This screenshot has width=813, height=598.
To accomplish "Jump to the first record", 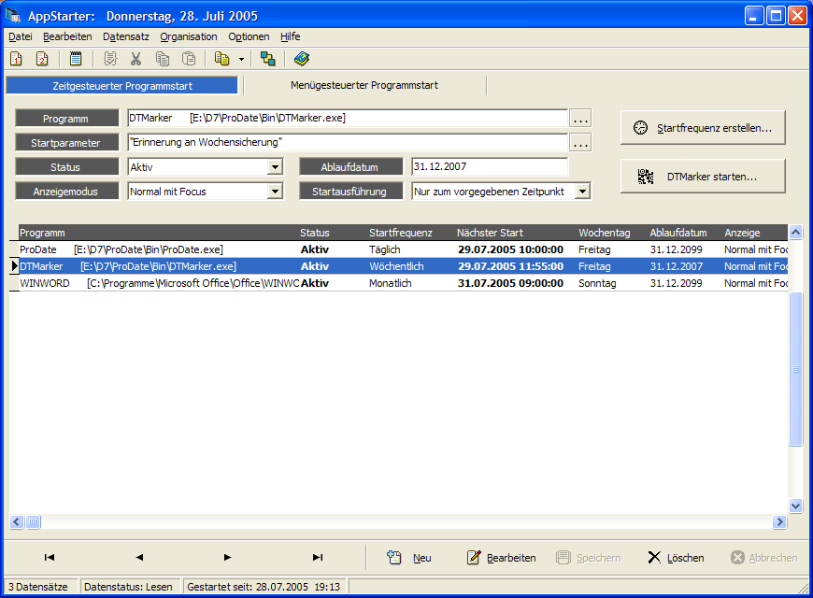I will tap(50, 558).
